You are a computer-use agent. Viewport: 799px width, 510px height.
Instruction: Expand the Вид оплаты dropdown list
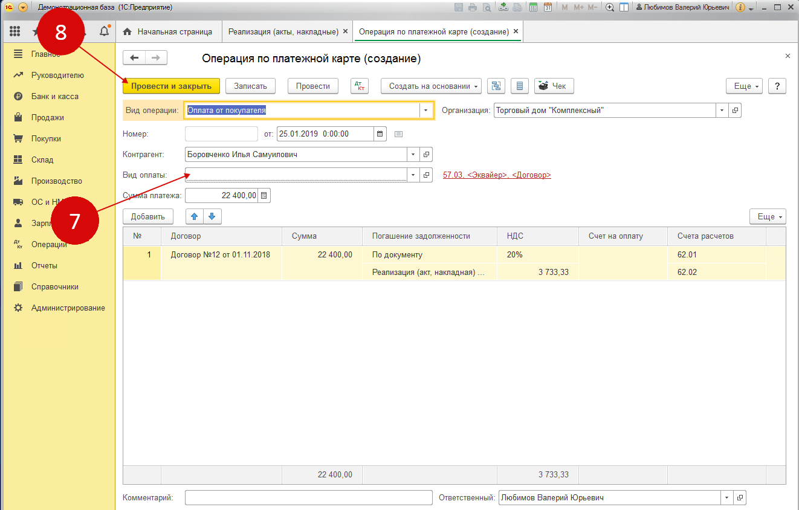pyautogui.click(x=413, y=175)
